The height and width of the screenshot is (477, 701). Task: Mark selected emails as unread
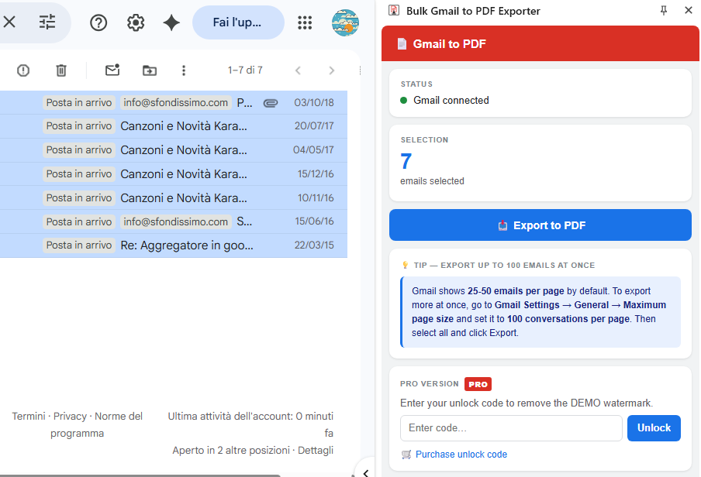point(112,70)
